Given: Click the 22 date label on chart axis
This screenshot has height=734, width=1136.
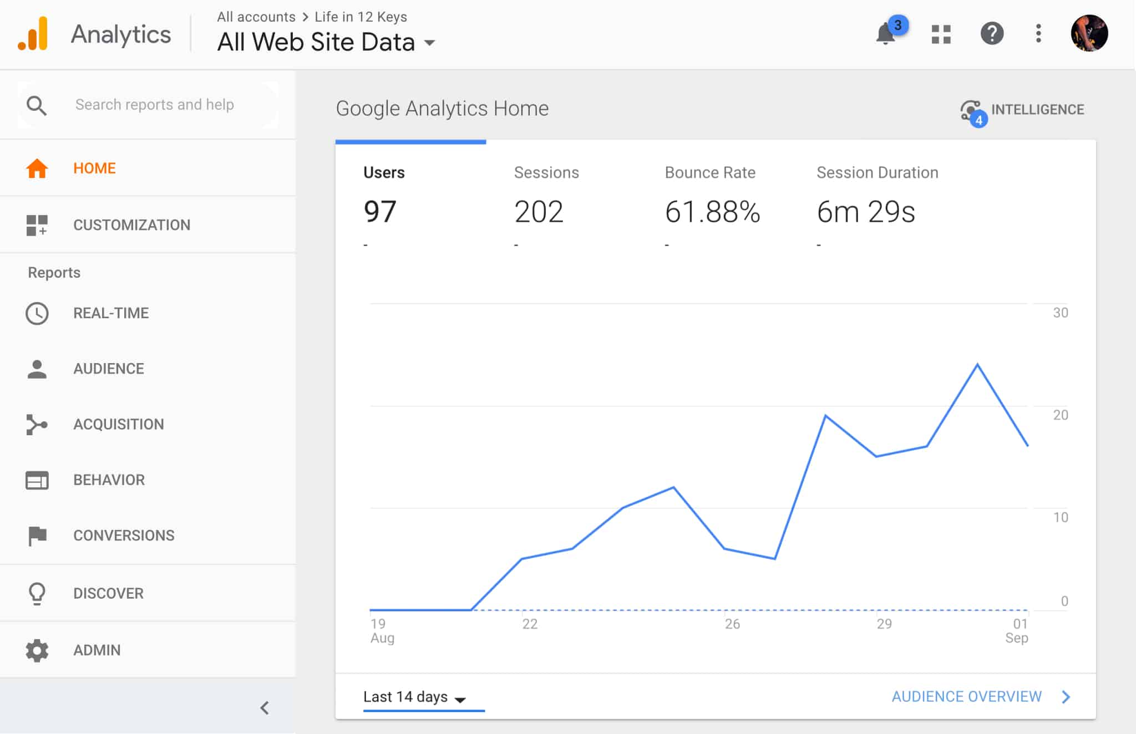Looking at the screenshot, I should [530, 624].
